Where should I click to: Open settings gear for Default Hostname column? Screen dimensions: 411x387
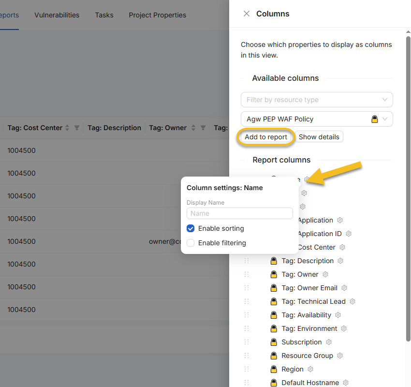(x=346, y=383)
